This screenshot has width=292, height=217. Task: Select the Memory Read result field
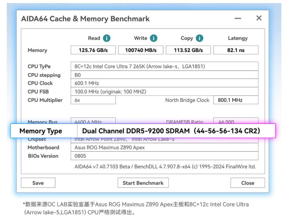93,50
